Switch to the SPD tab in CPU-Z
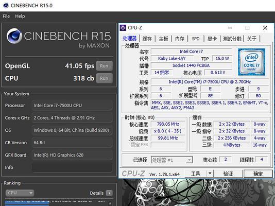The height and width of the screenshot is (206, 275). 196,39
